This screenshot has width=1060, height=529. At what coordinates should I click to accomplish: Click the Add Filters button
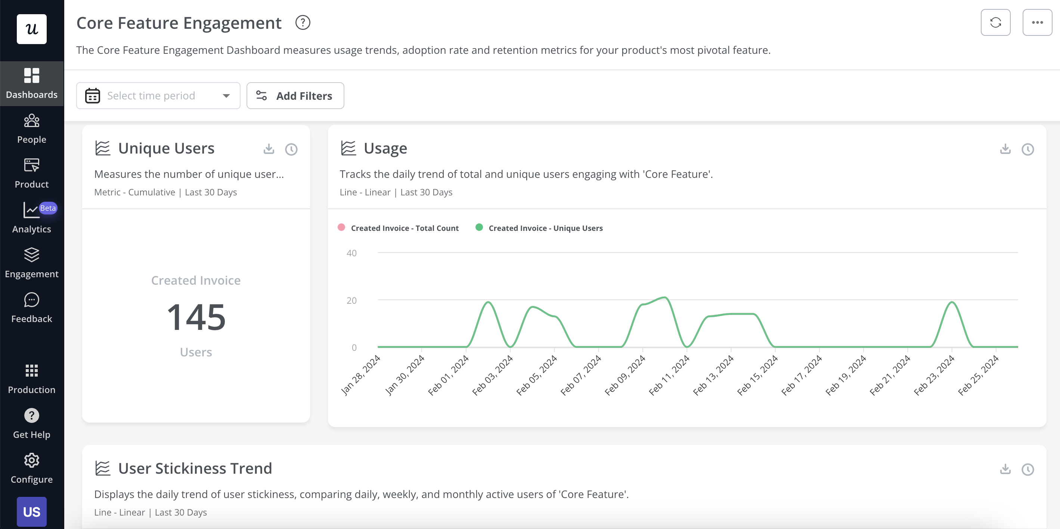(x=295, y=96)
